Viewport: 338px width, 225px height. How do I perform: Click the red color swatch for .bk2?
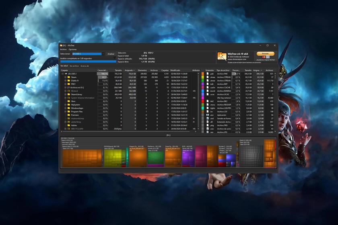coord(203,101)
